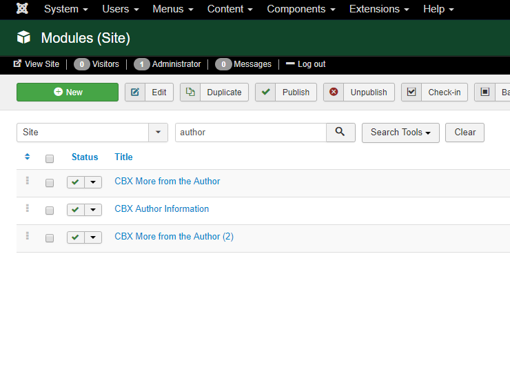Open the Extensions menu
510x390 pixels.
click(x=379, y=9)
